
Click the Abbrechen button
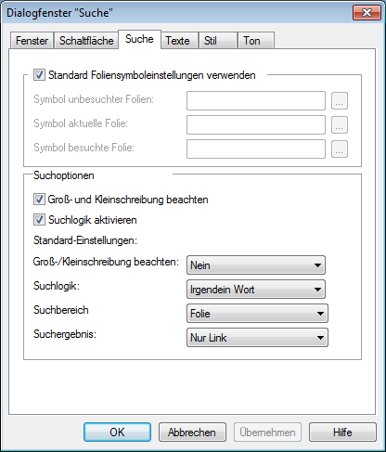click(192, 433)
